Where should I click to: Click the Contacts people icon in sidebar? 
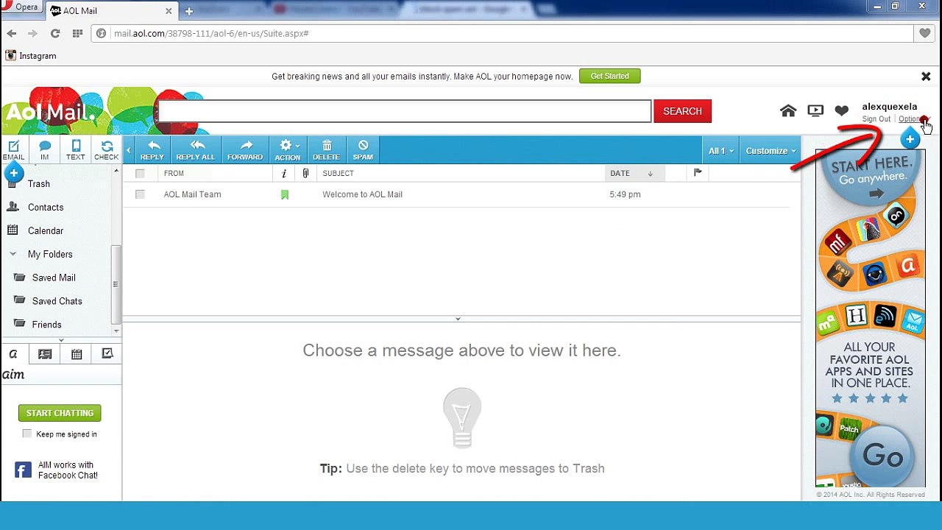tap(13, 208)
